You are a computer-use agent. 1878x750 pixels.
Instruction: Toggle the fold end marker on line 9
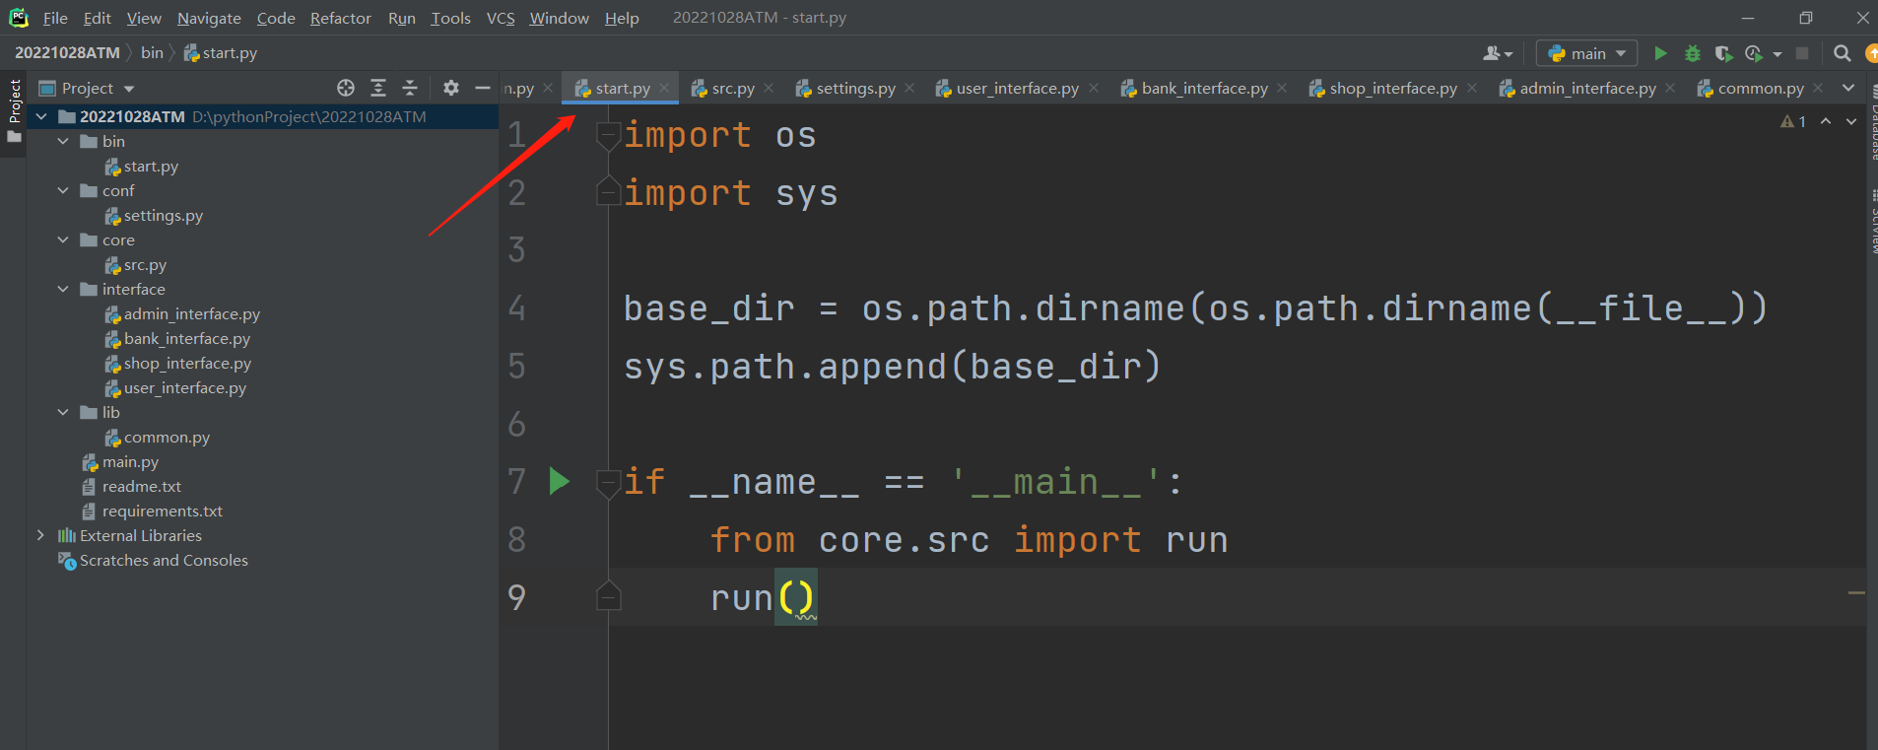click(x=608, y=596)
